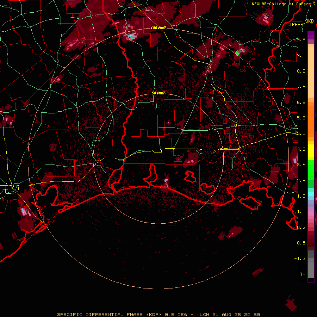Click the 'DKD' product code label
The width and height of the screenshot is (317, 317).
click(x=309, y=21)
